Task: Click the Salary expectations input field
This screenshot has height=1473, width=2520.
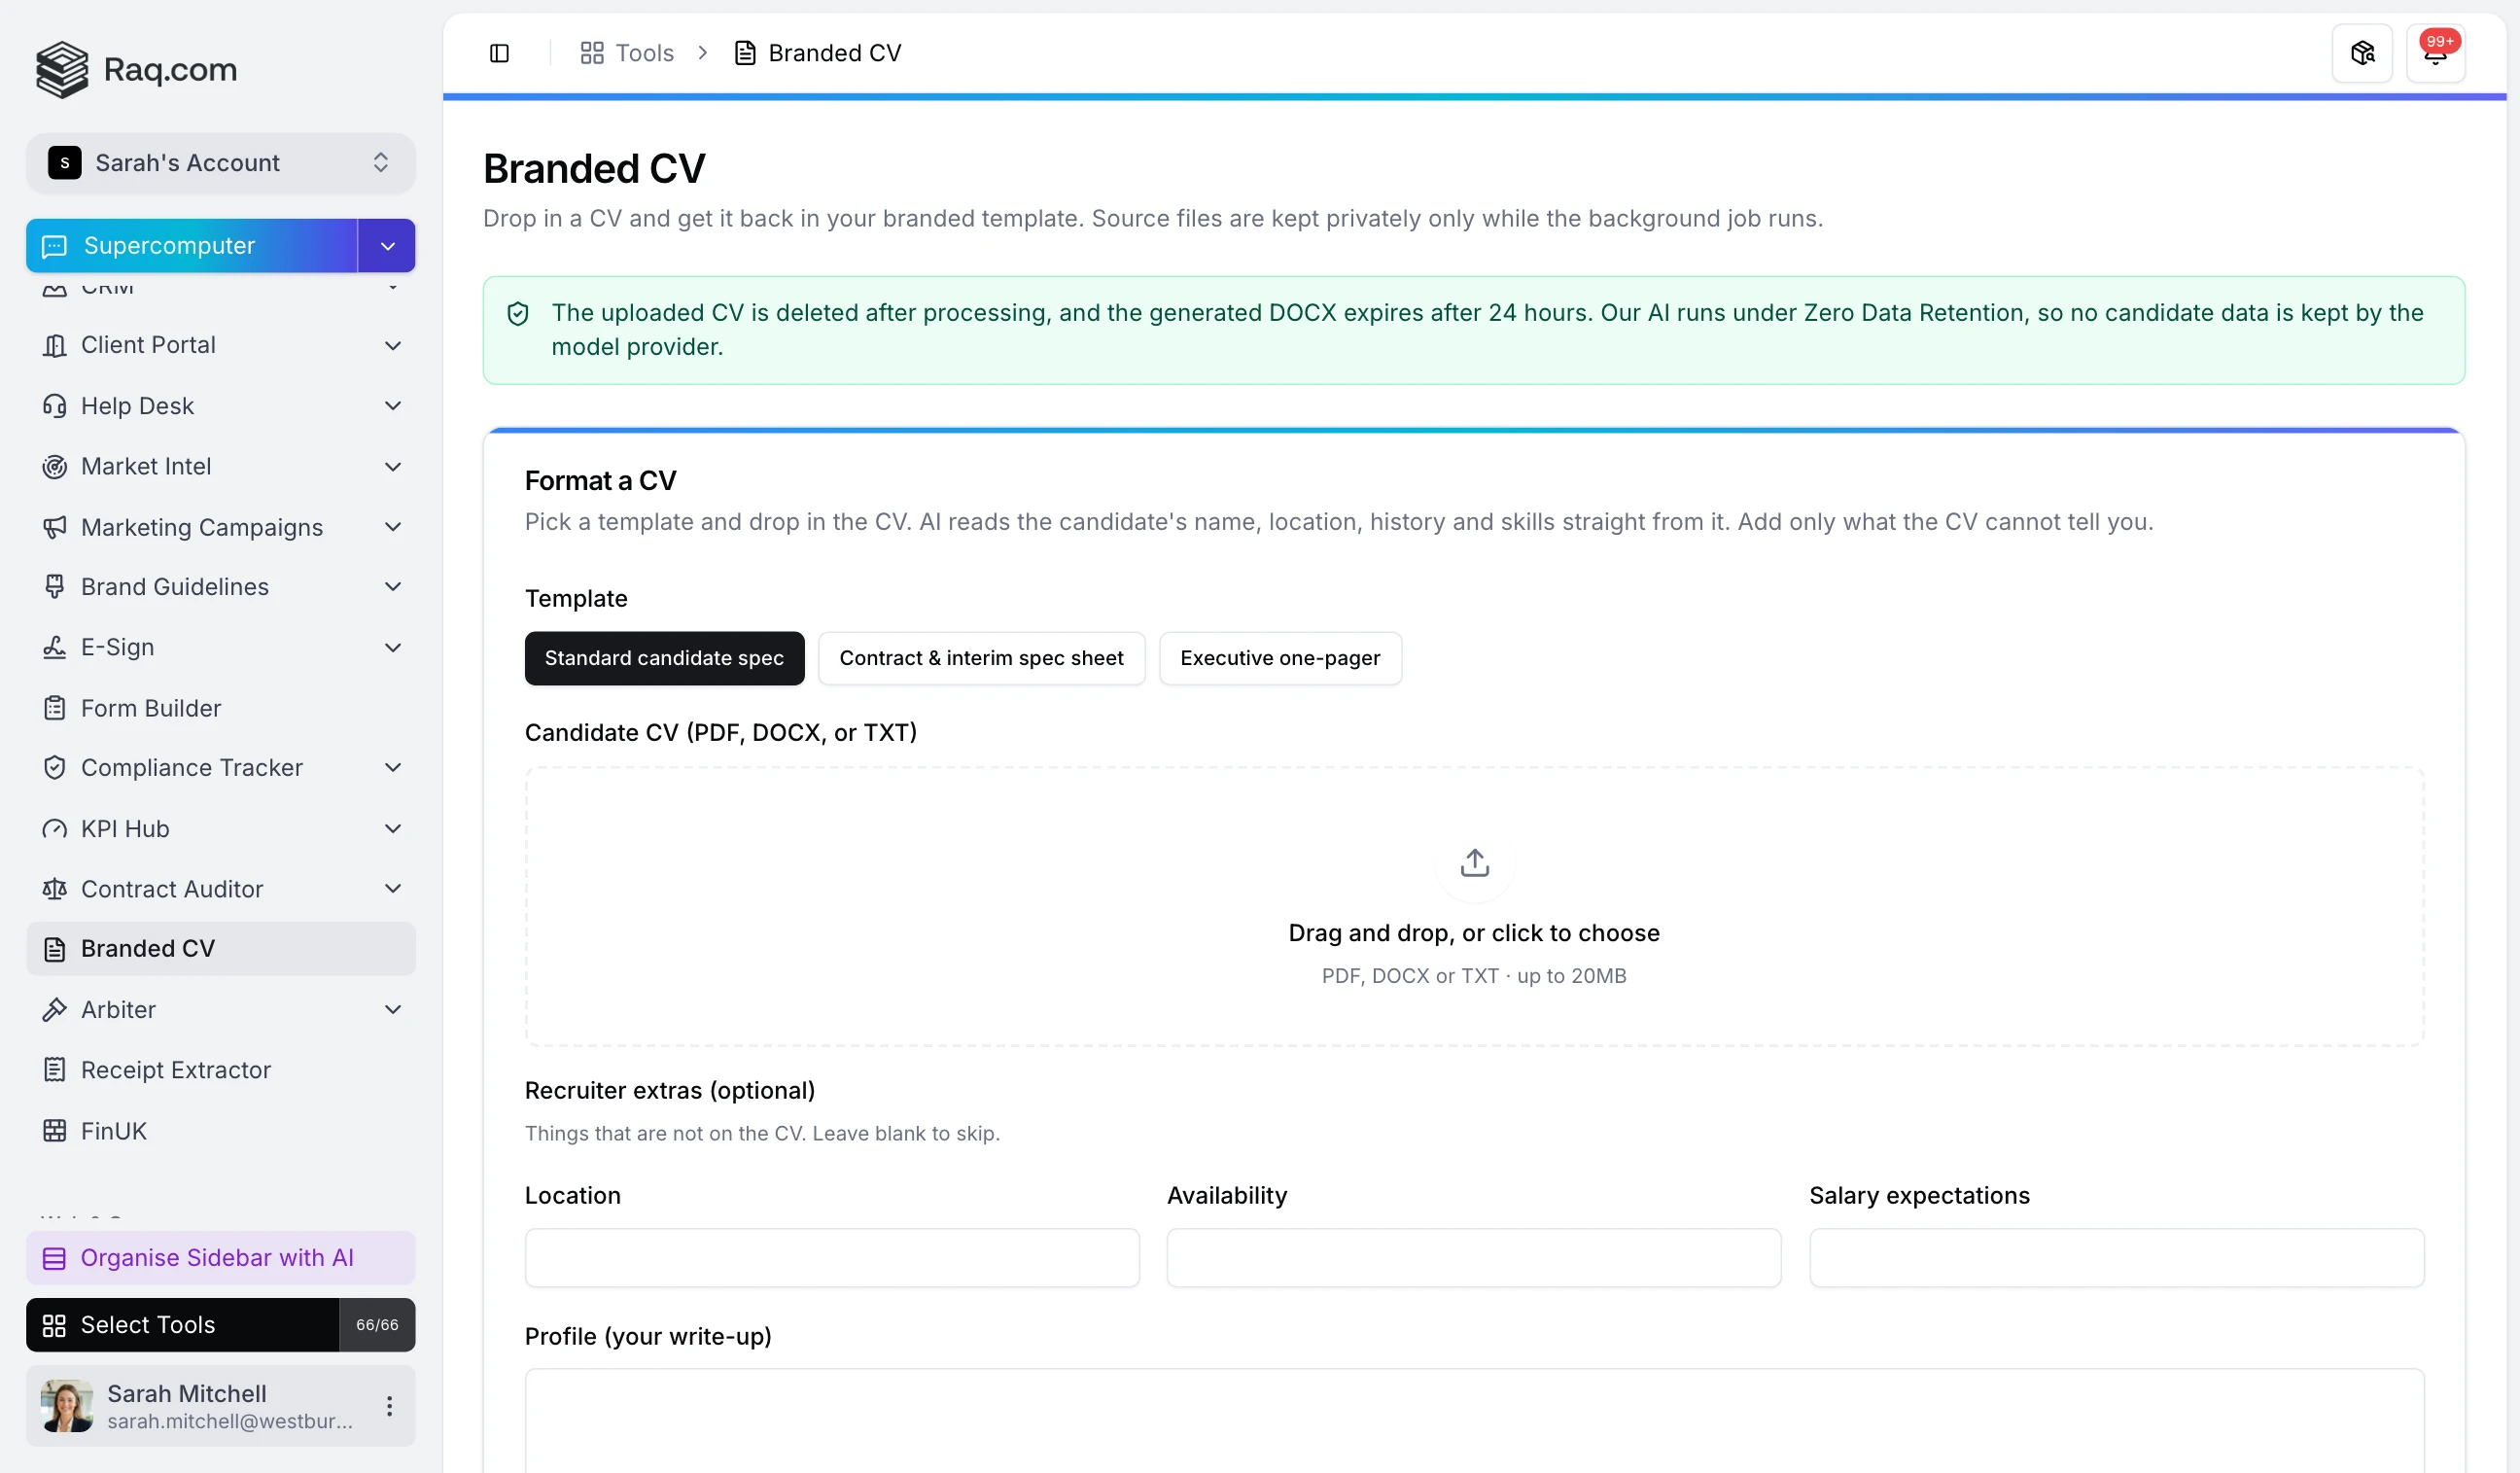Action: click(x=2116, y=1258)
